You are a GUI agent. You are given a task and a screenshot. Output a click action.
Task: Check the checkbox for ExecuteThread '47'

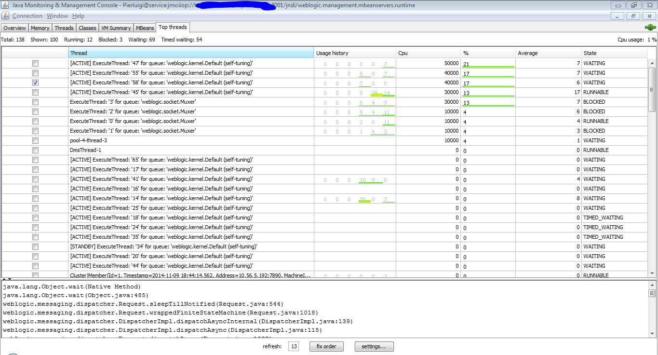tap(35, 63)
